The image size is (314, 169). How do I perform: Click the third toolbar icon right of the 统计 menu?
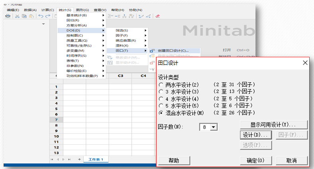124,16
